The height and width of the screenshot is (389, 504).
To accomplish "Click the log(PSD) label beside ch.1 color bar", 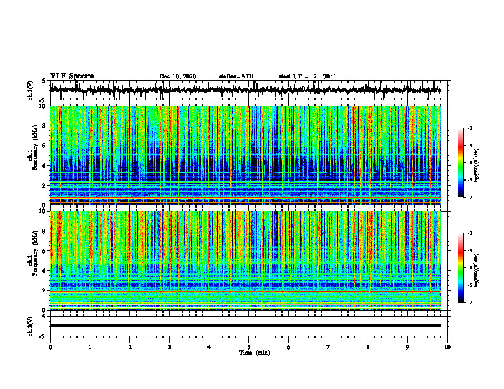I will (477, 165).
